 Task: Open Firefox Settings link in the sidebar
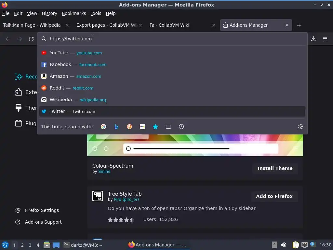tap(42, 210)
